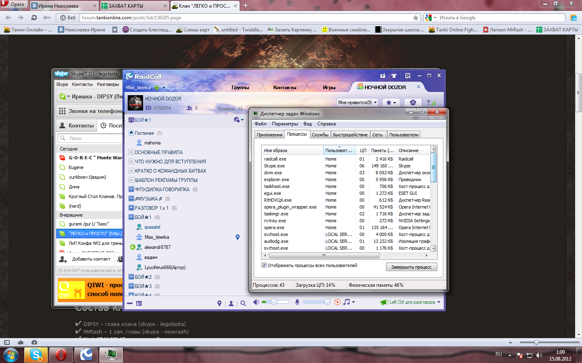Image resolution: width=582 pixels, height=363 pixels.
Task: Open the Left Ctrl talk mode dropdown
Action: pos(439,302)
